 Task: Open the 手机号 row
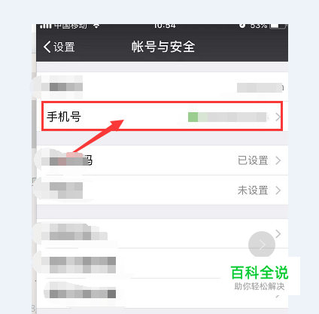(x=162, y=116)
